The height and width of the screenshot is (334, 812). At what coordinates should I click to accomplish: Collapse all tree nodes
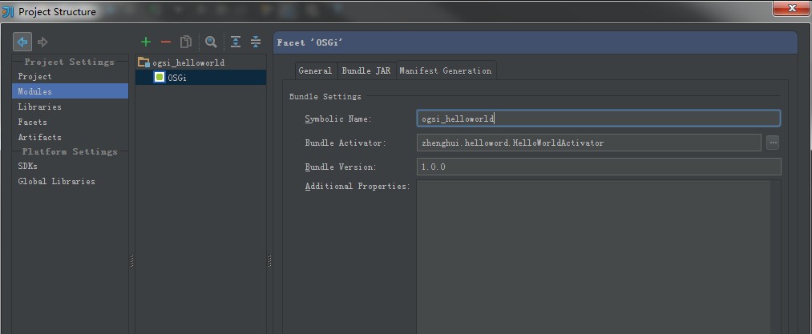tap(256, 42)
